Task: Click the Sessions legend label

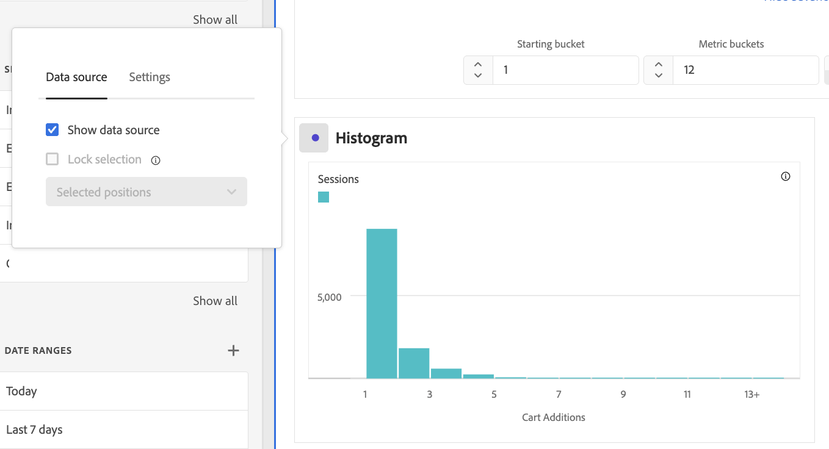Action: click(338, 179)
